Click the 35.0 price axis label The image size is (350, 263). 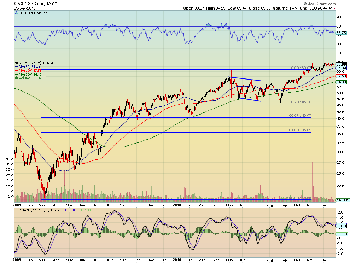pos(340,134)
